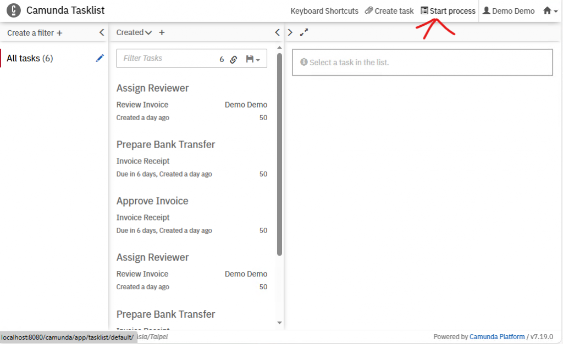Select the All tasks (6) filter
The width and height of the screenshot is (563, 344).
tap(30, 58)
